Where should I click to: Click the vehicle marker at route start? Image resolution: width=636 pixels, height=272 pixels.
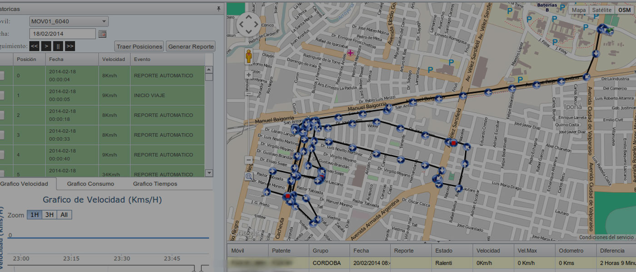(x=609, y=30)
